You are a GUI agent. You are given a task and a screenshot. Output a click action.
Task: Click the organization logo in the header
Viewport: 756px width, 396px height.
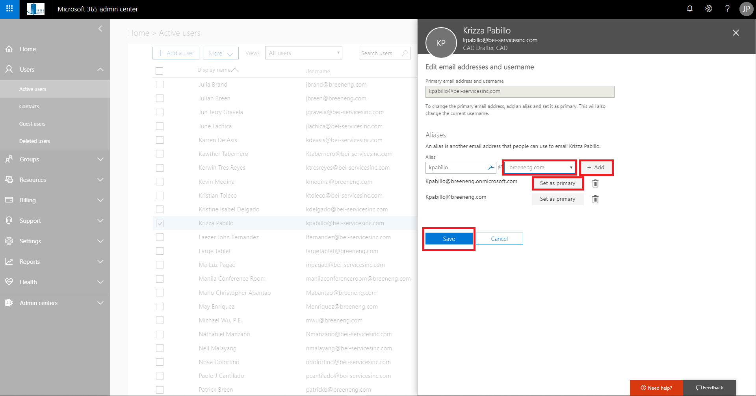tap(35, 9)
